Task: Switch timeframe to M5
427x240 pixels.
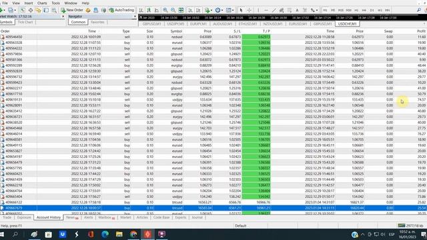Action: (333, 11)
